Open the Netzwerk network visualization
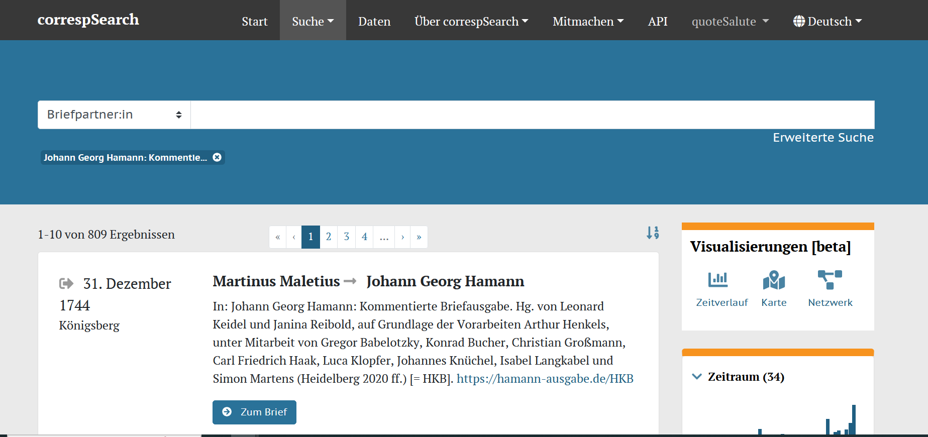The height and width of the screenshot is (437, 928). click(830, 289)
